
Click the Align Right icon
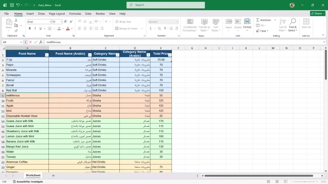point(91,28)
